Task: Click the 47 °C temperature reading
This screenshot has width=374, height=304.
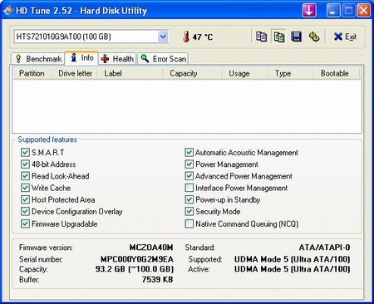Action: point(203,37)
